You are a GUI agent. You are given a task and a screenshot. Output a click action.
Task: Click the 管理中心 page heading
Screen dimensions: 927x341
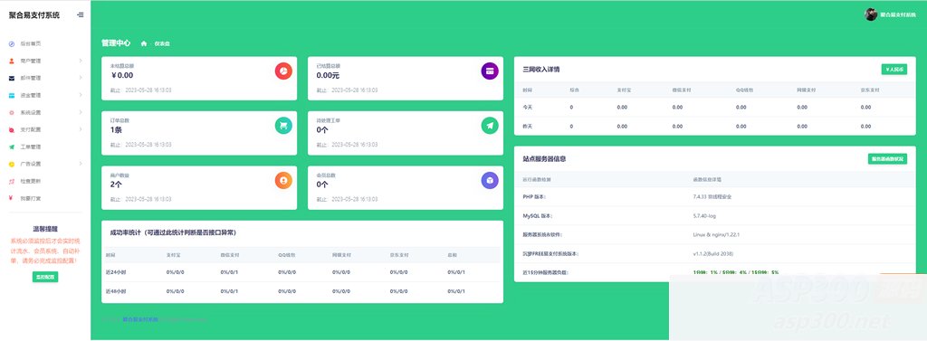(x=116, y=43)
